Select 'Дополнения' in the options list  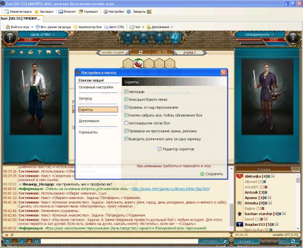89,121
